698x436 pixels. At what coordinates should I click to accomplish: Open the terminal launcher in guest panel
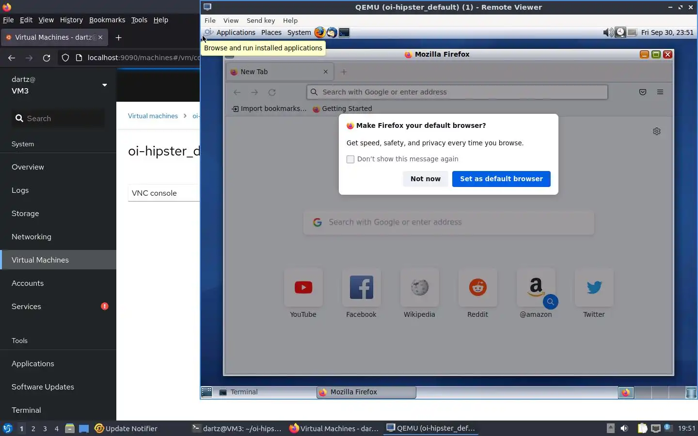(x=344, y=32)
